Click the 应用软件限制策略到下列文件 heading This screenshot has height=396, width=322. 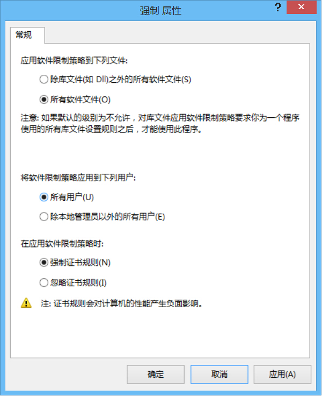coord(74,61)
